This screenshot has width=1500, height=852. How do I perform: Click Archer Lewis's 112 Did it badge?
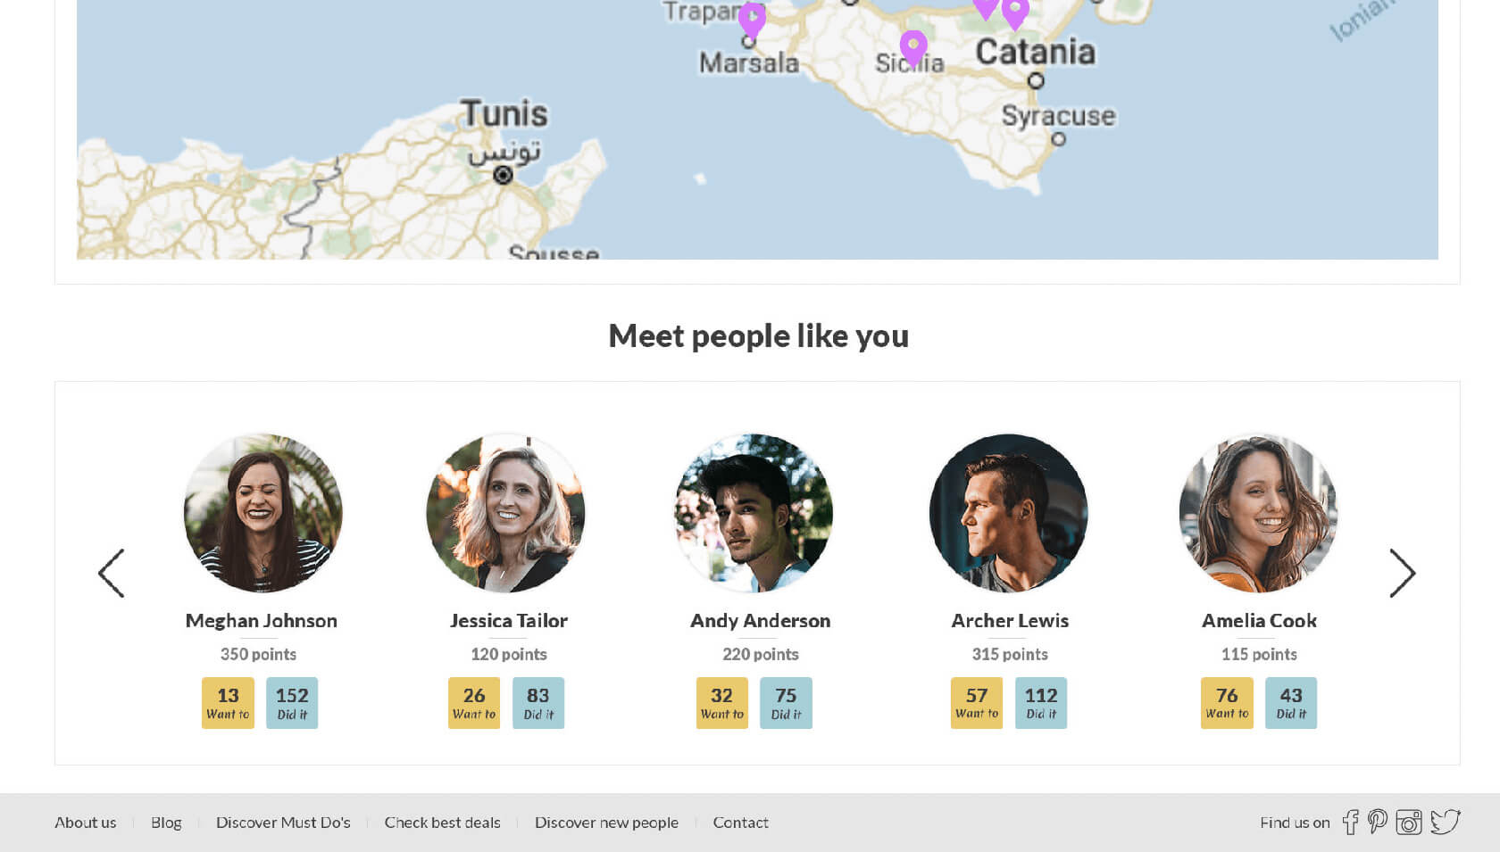[1041, 703]
